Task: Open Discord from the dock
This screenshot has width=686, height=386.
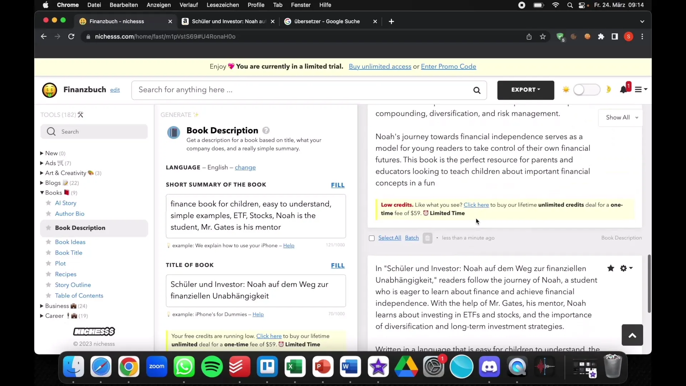Action: coord(489,367)
